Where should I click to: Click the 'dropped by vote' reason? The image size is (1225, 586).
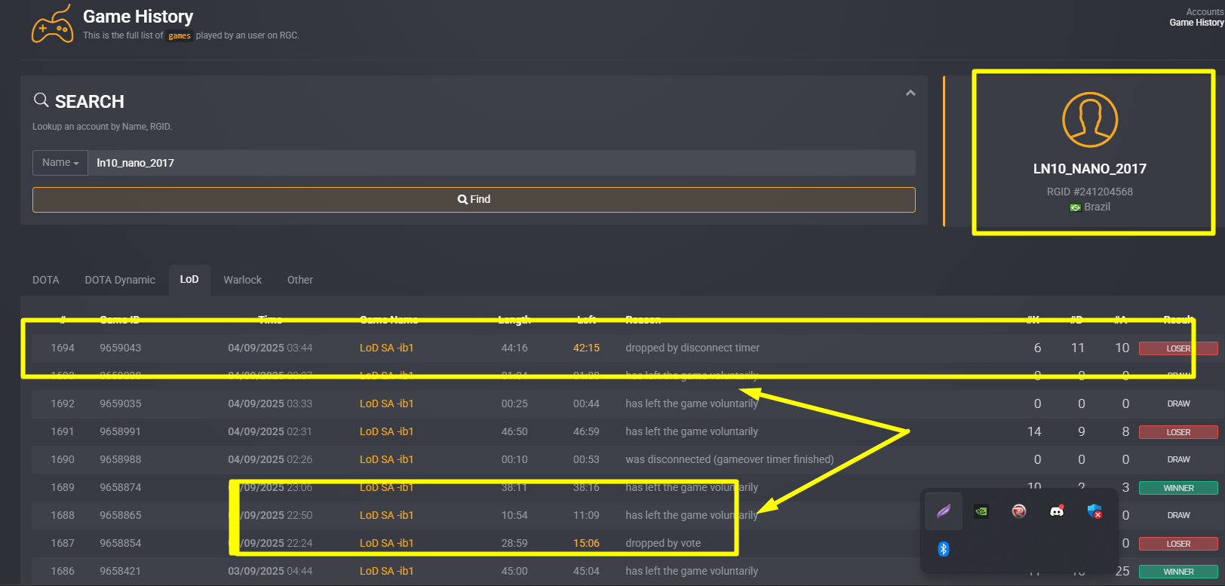(x=663, y=543)
